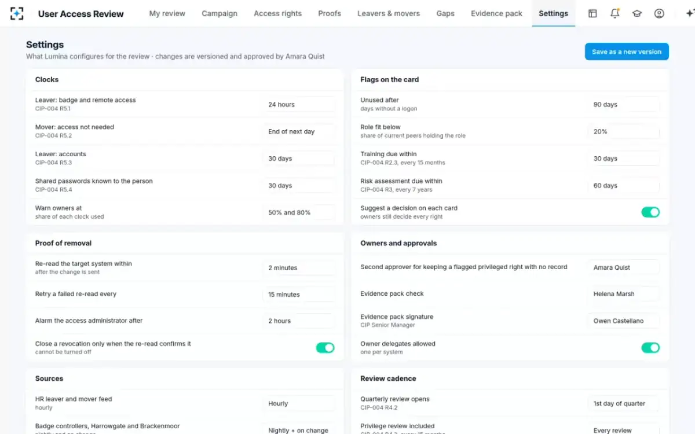Edit HR leaver feed Hourly field
Screen dimensions: 695x434
(x=299, y=403)
